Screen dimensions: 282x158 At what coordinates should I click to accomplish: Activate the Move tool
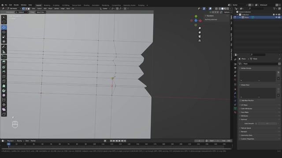(x=4, y=27)
